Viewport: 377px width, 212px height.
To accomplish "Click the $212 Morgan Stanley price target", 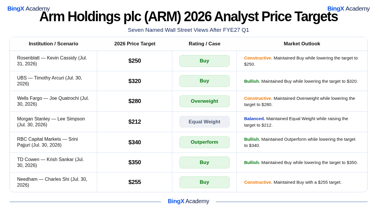I will [135, 122].
